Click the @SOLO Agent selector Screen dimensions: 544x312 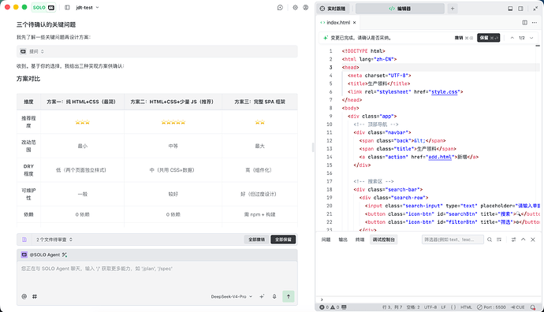coord(44,254)
